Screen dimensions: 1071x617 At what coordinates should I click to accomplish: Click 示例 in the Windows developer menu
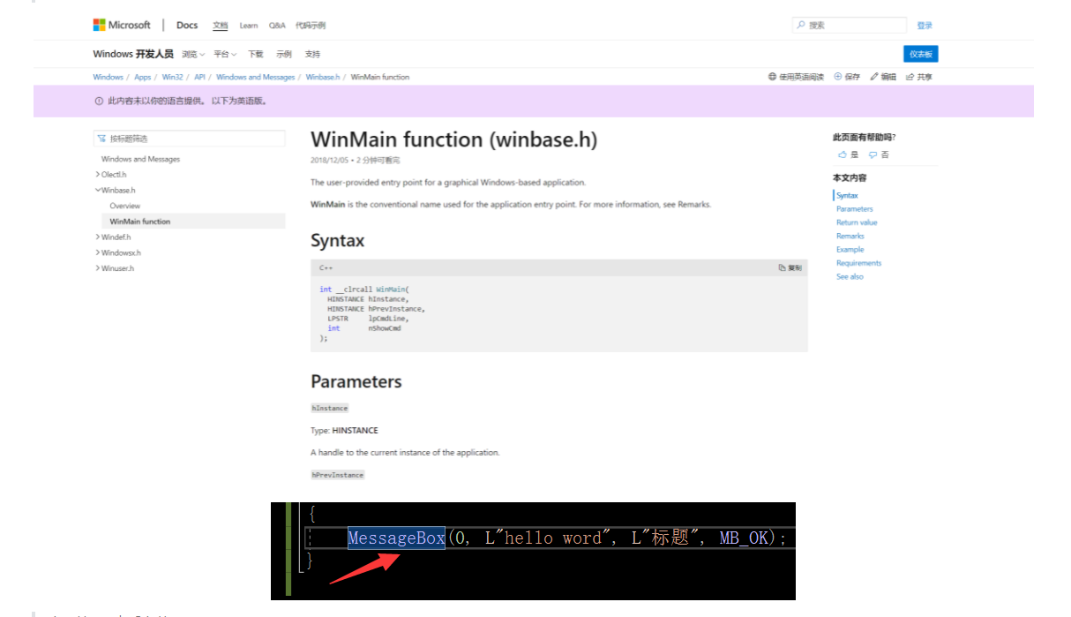coord(284,54)
